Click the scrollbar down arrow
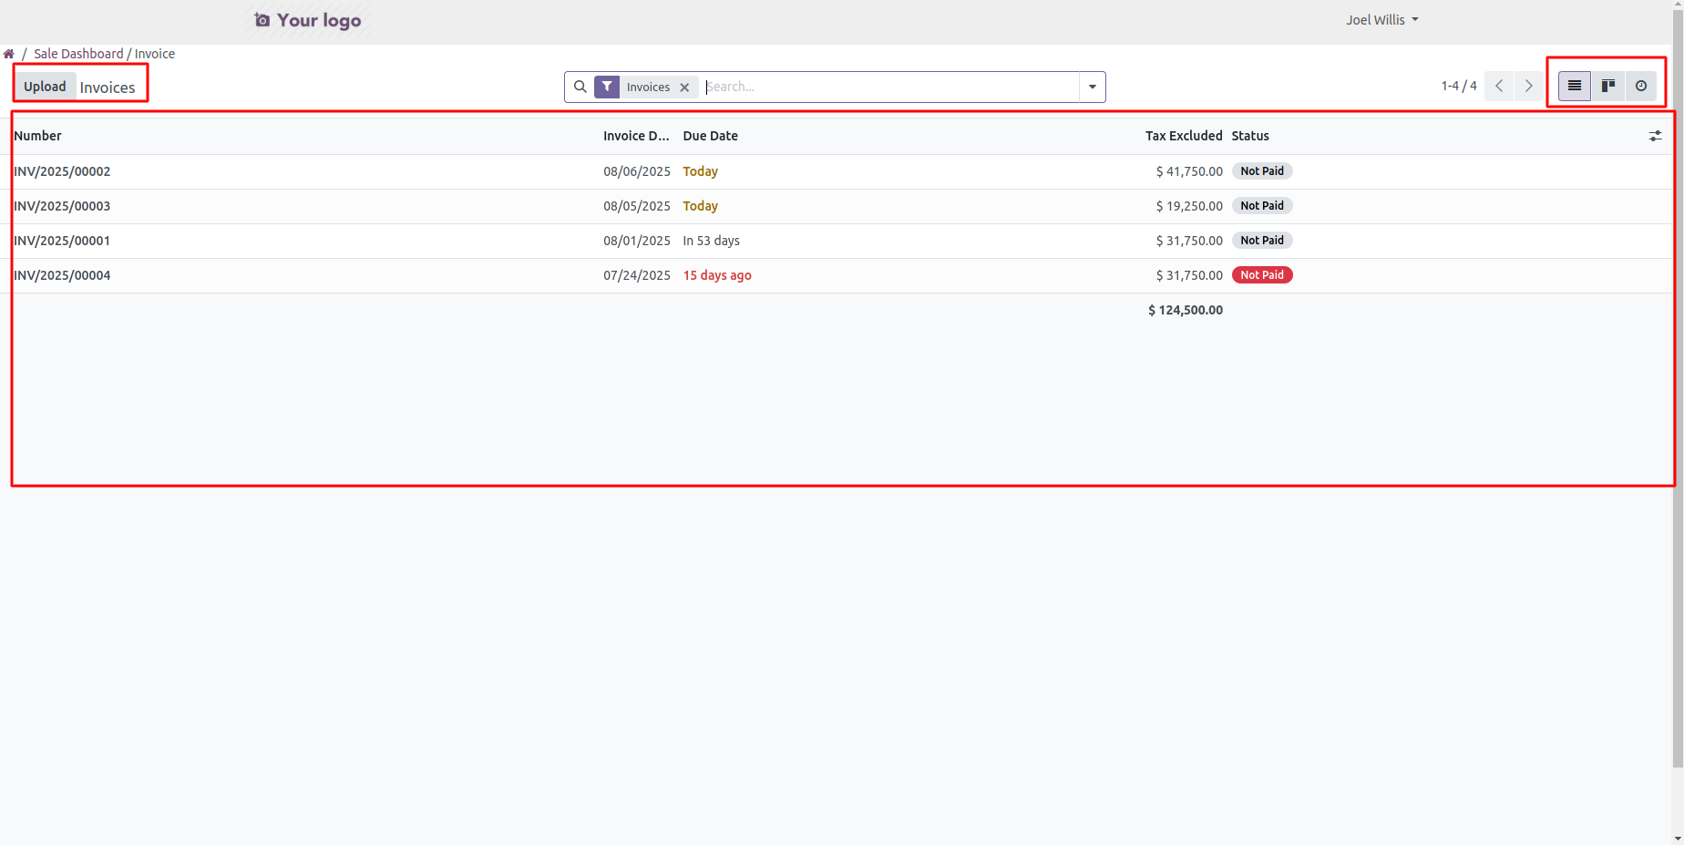Viewport: 1684px width, 845px height. 1678,838
